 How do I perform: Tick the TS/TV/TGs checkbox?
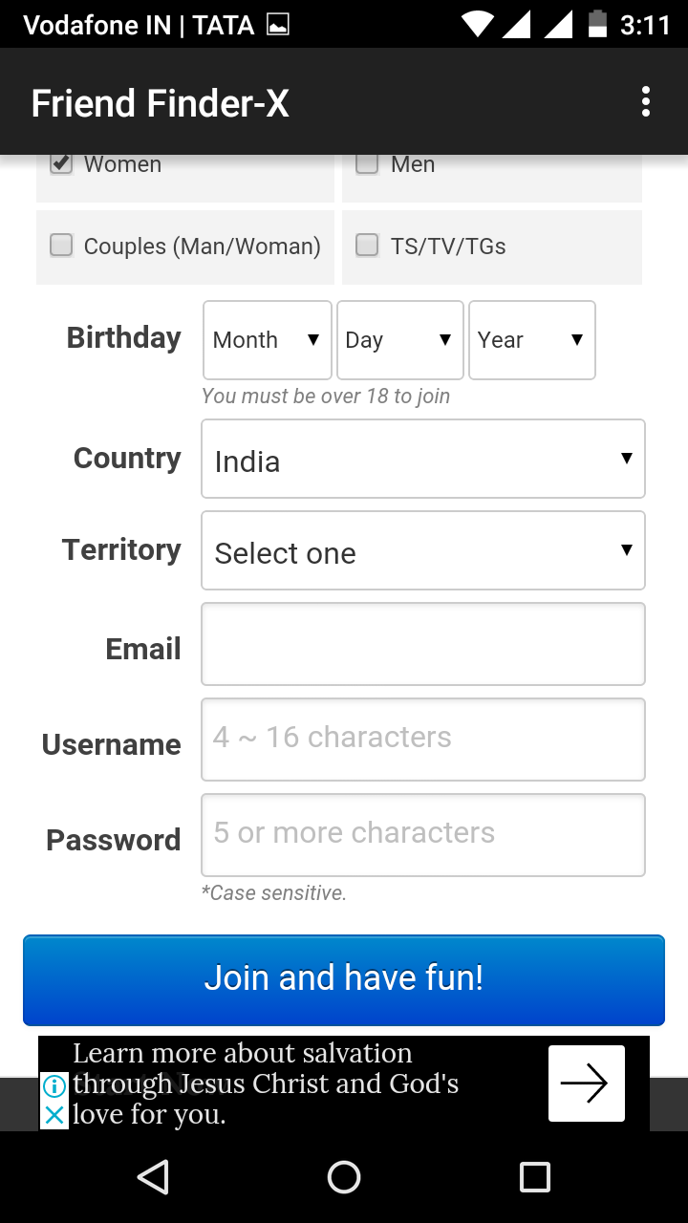(367, 247)
